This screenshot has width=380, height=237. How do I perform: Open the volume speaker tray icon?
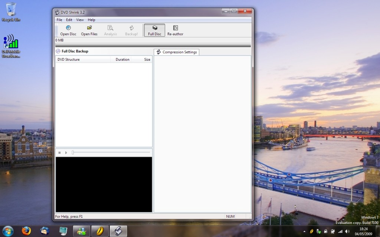coord(347,231)
